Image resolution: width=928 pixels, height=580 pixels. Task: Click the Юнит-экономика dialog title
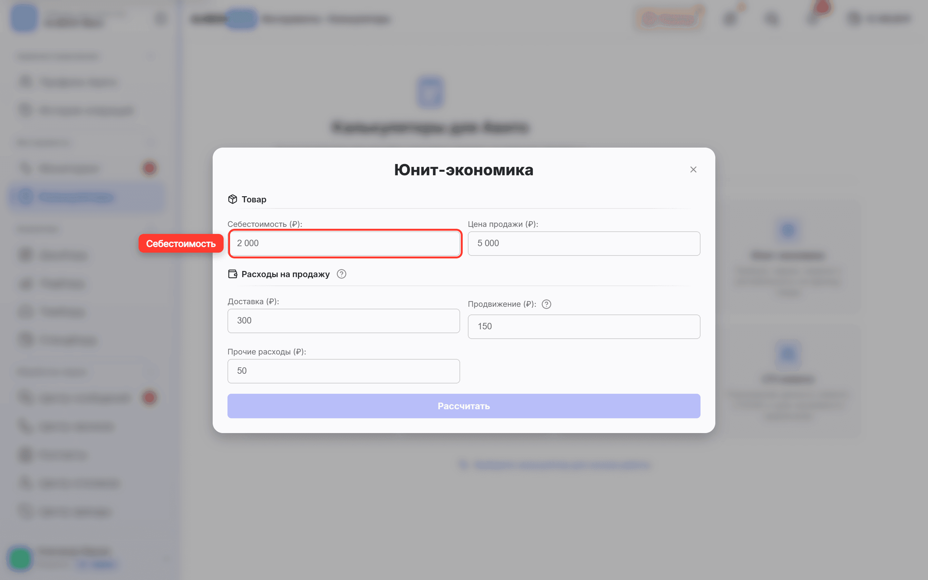click(464, 170)
